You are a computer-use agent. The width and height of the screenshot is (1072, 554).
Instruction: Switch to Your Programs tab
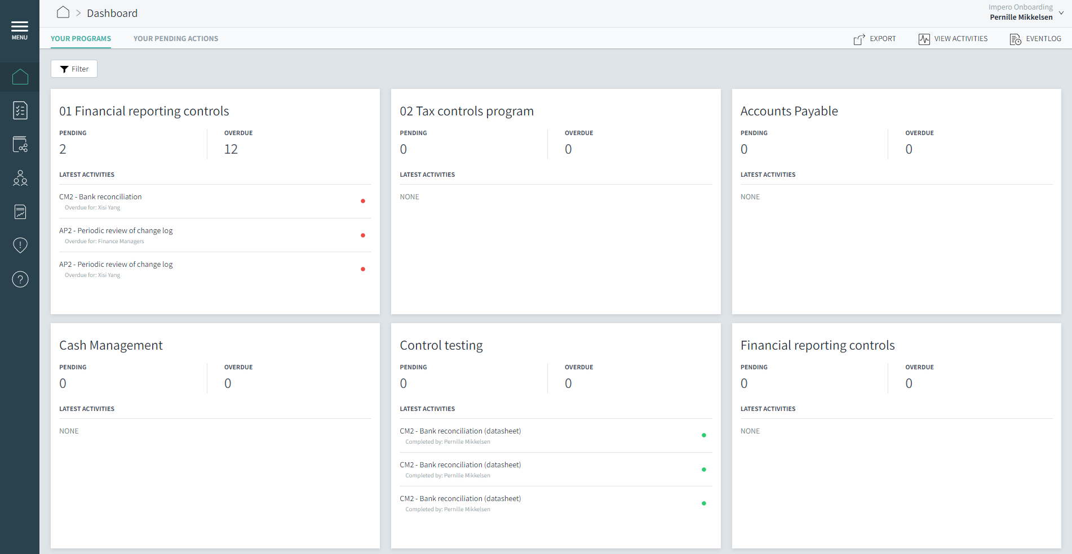tap(81, 39)
